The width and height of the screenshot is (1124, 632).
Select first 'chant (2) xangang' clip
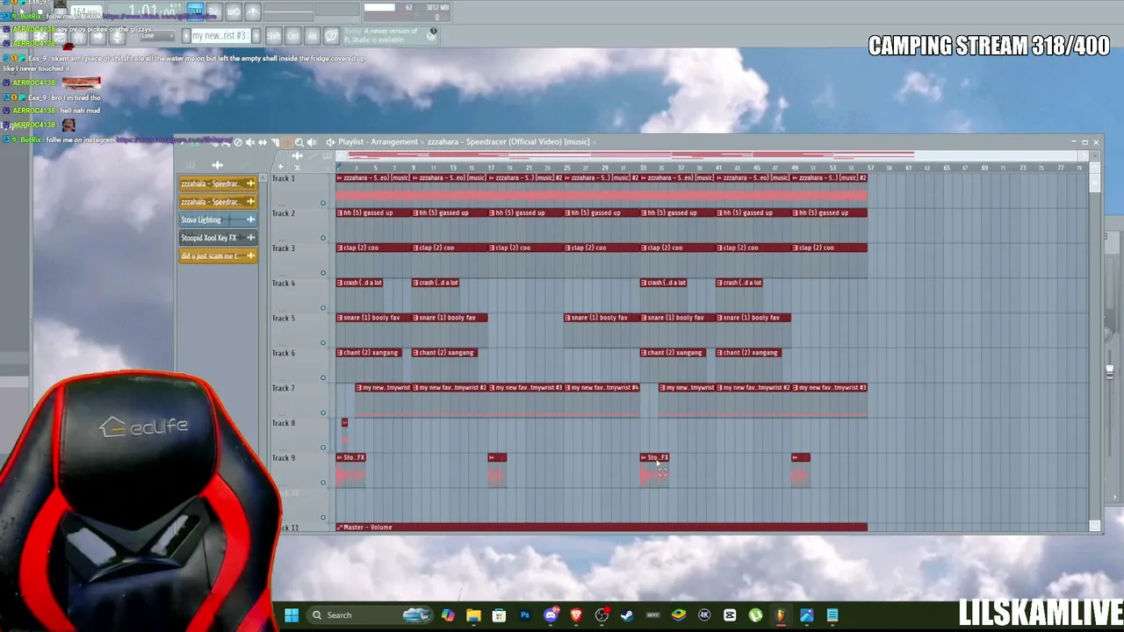click(369, 353)
